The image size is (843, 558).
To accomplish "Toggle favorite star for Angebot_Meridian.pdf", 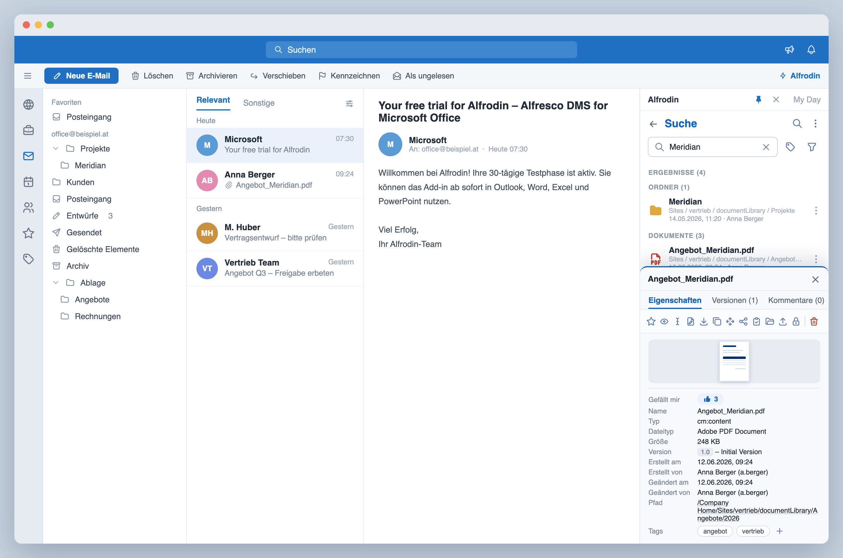I will (651, 322).
